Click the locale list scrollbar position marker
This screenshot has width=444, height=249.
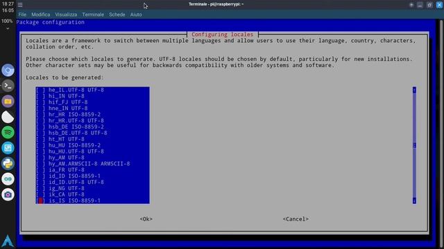(414, 145)
